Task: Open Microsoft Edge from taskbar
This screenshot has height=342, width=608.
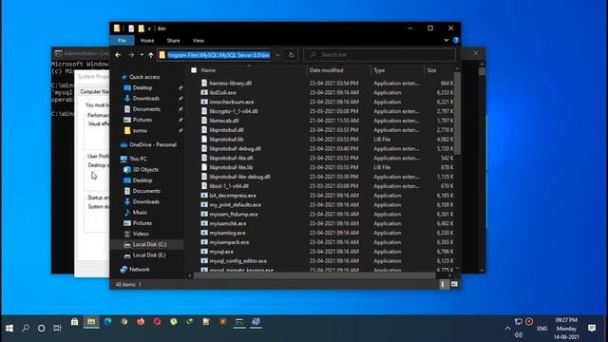Action: click(107, 321)
